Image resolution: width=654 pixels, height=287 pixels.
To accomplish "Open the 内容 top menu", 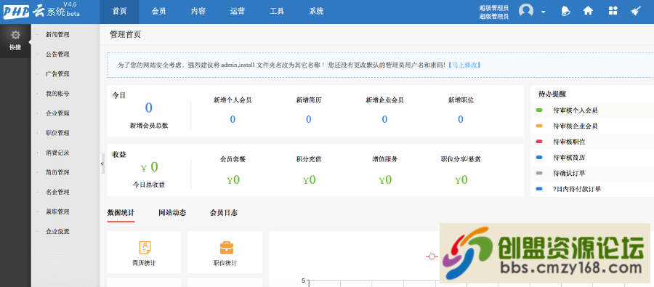I will [198, 12].
